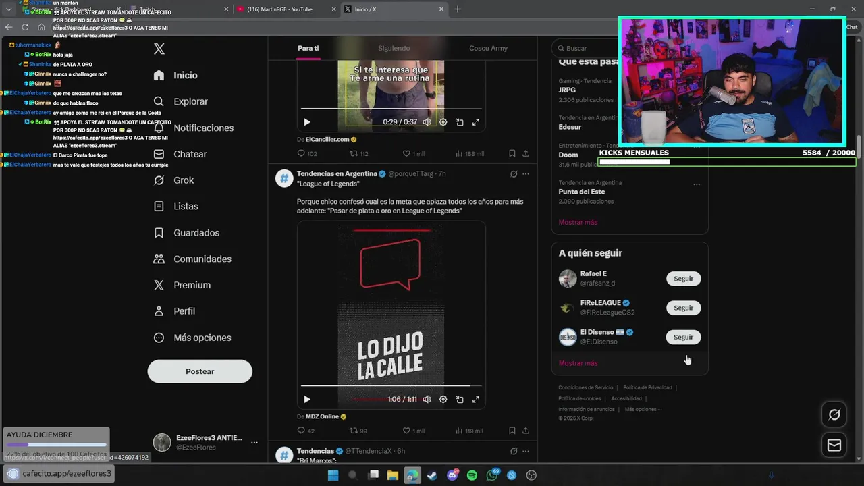Open more options for Tendencias en Argentina post

pos(526,174)
